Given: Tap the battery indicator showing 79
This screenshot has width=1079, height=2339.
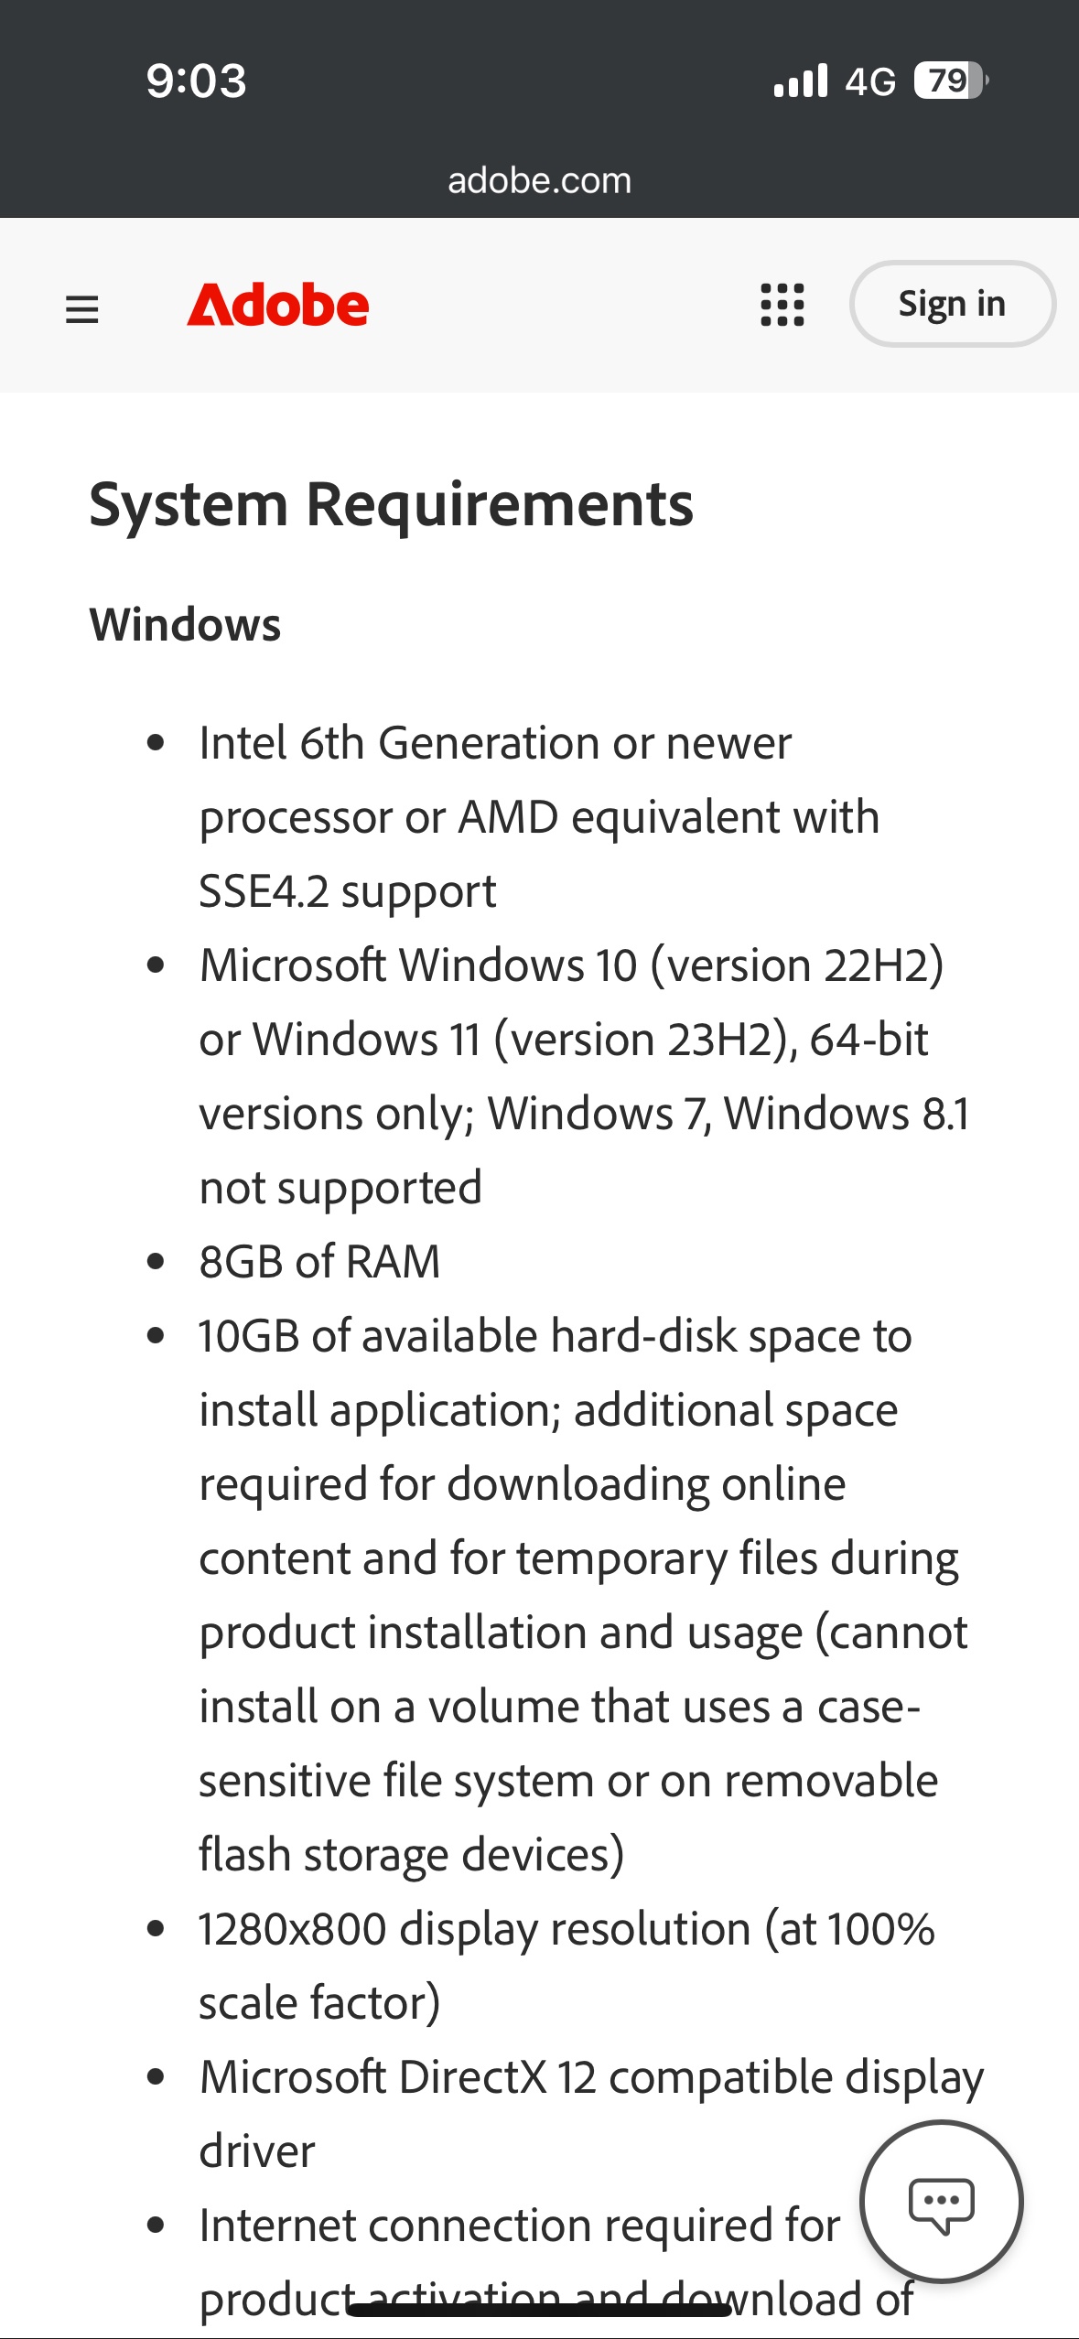Looking at the screenshot, I should point(951,81).
